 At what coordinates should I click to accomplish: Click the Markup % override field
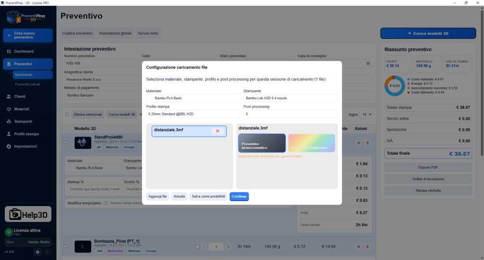pyautogui.click(x=95, y=189)
